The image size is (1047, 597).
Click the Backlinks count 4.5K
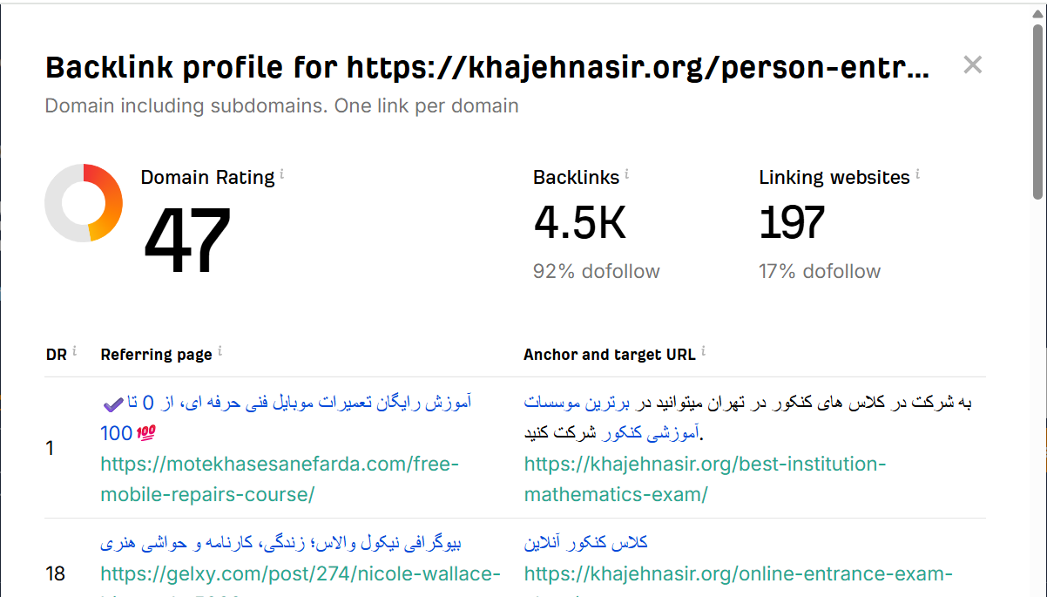(579, 222)
